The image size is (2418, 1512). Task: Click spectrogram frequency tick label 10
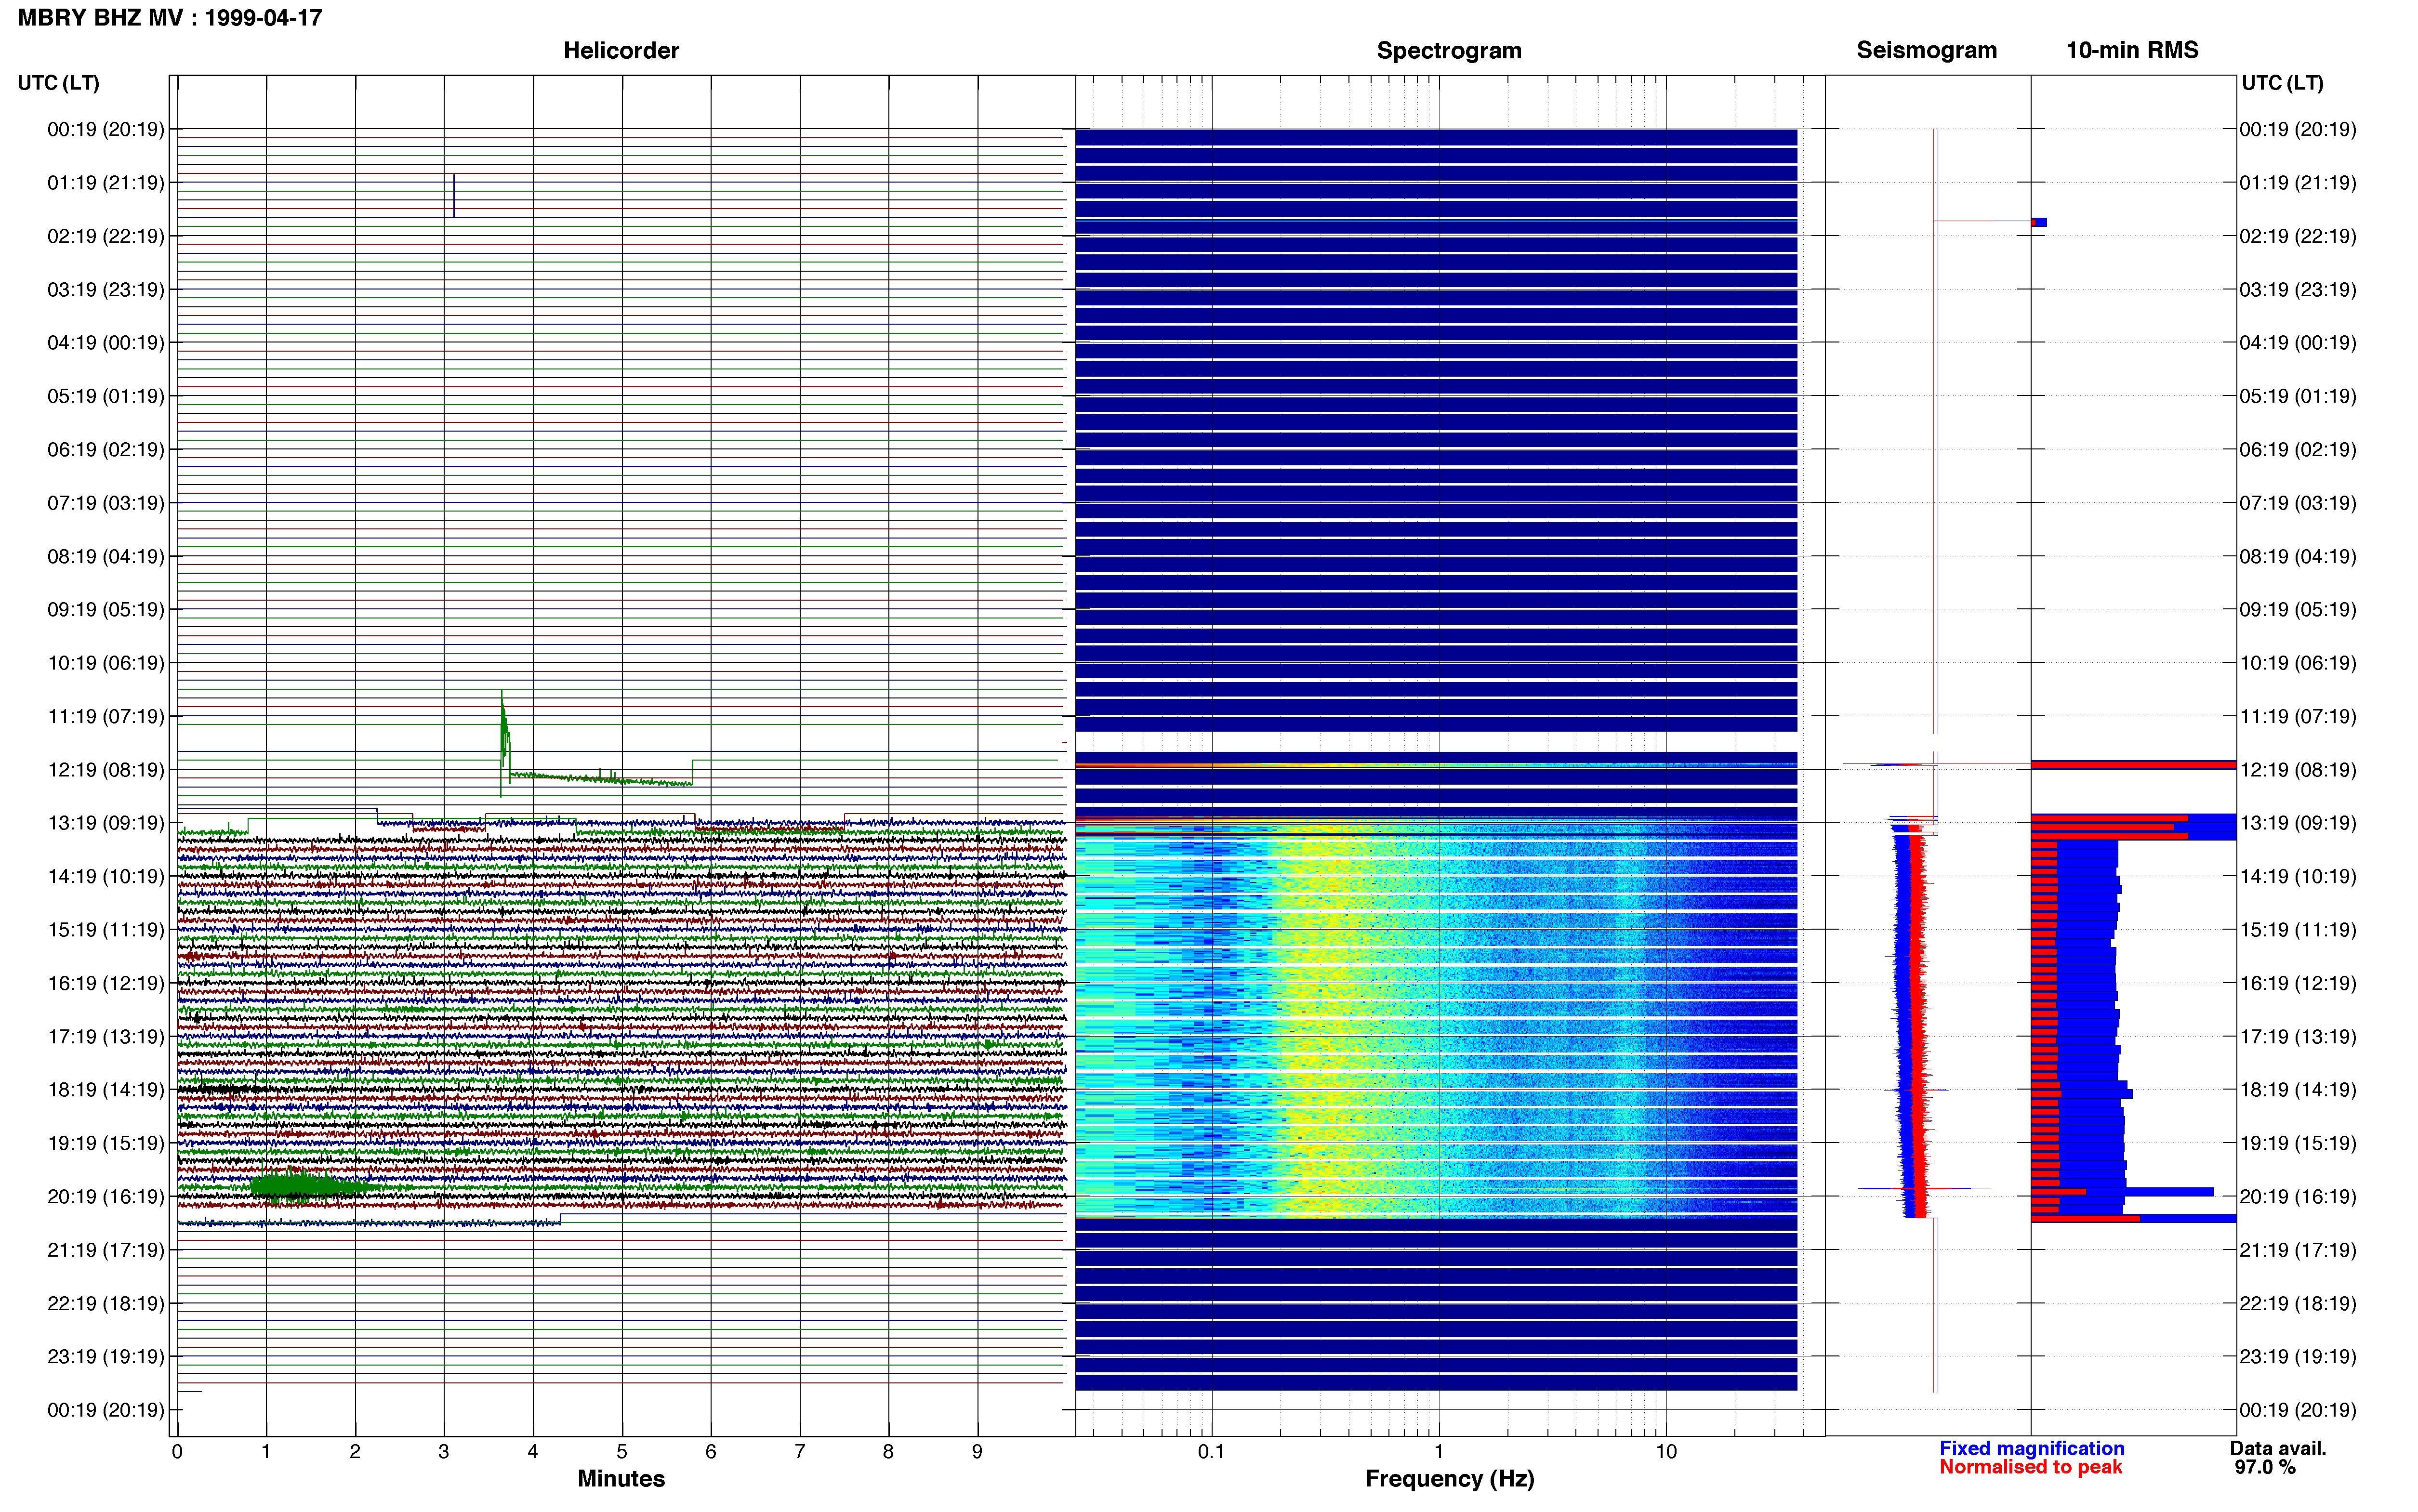1666,1452
